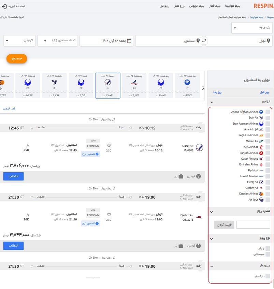Click the question mark rules icon on the Meraj Air flight

(x=198, y=176)
